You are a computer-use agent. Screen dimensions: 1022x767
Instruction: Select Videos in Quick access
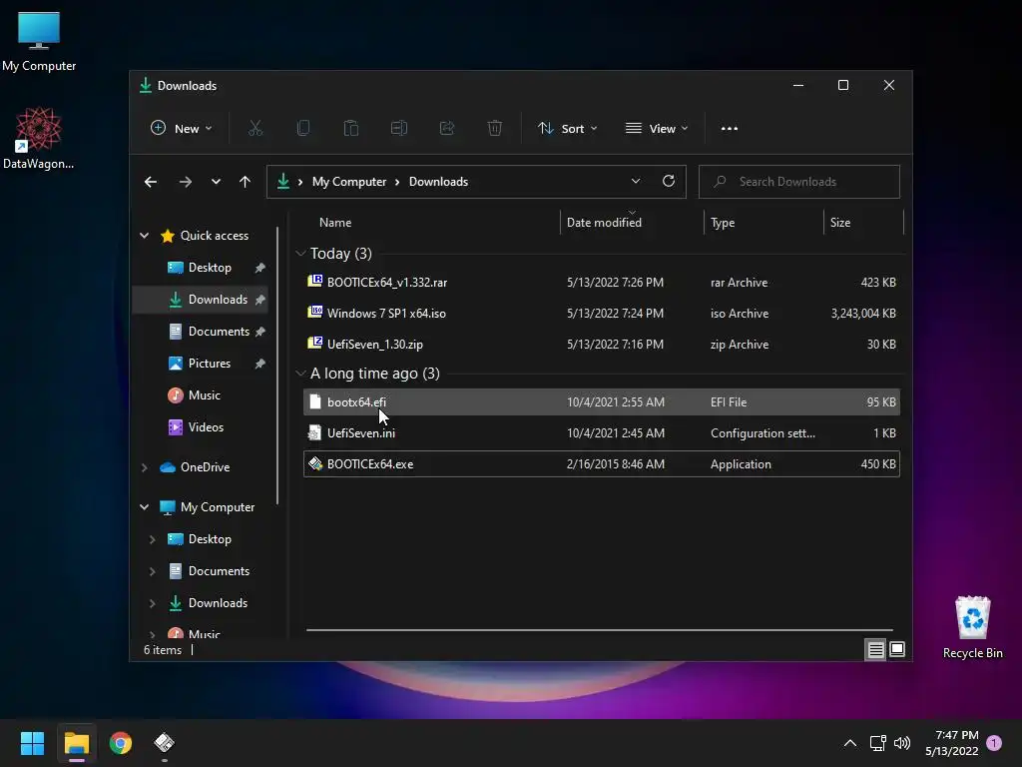coord(200,427)
